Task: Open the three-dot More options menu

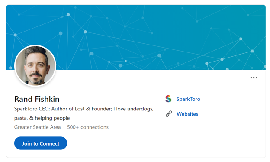Action: [x=254, y=78]
